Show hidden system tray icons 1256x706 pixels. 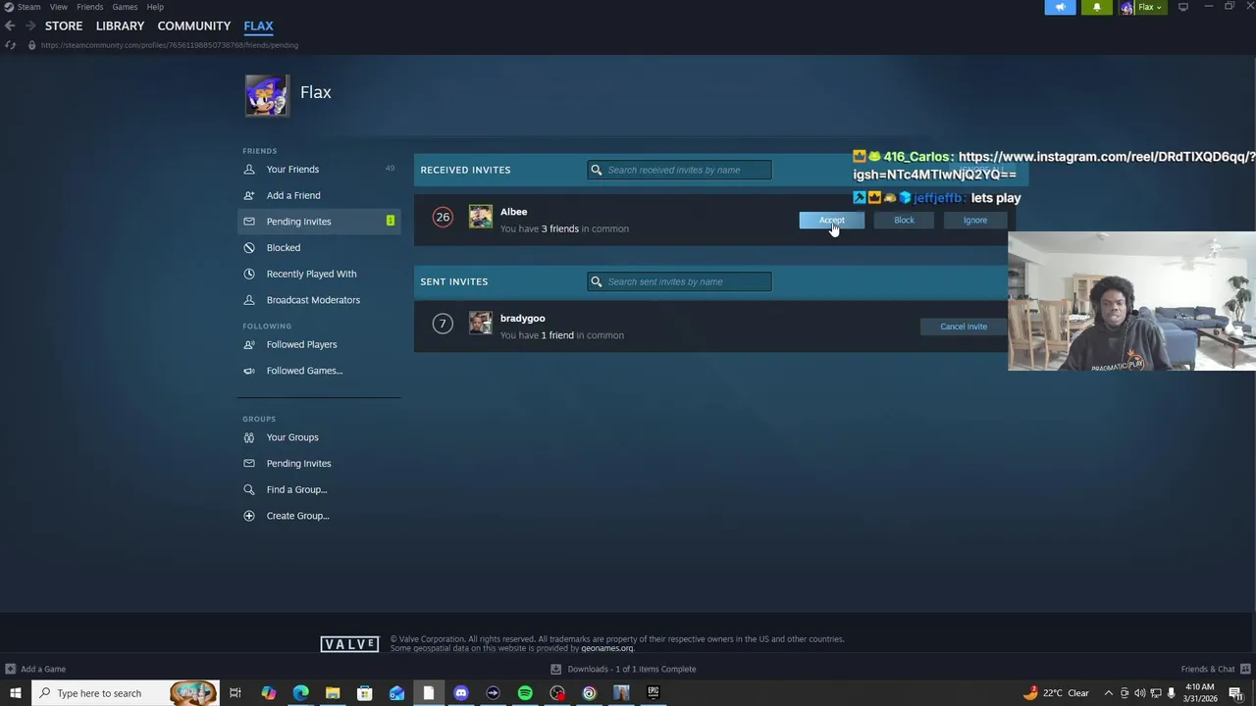point(1109,693)
